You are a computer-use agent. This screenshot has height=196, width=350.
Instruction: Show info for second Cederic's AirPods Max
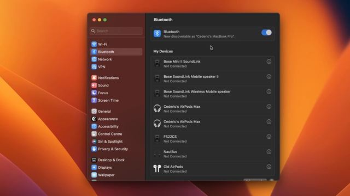pyautogui.click(x=269, y=121)
